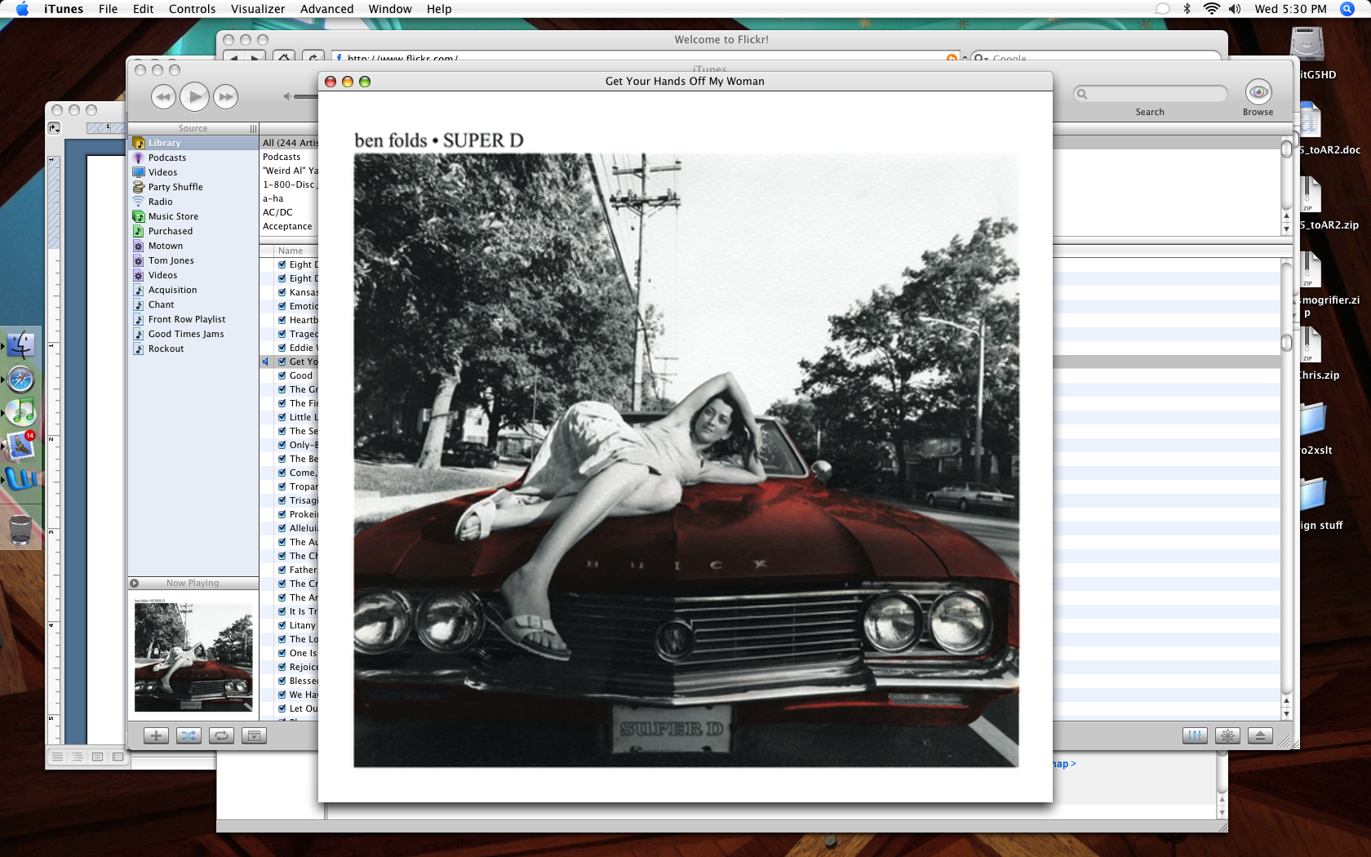Click the Eject disc button
The width and height of the screenshot is (1371, 857).
1260,735
